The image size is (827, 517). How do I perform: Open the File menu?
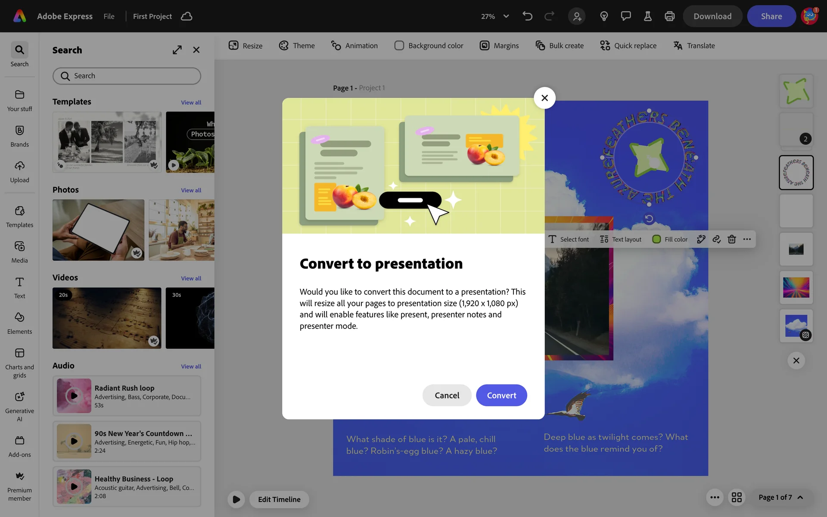tap(109, 16)
